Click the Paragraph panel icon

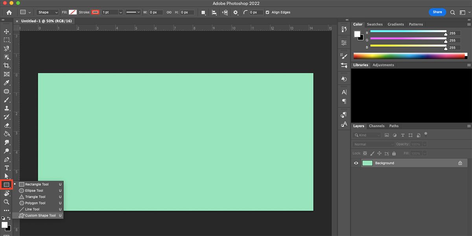coord(343,101)
